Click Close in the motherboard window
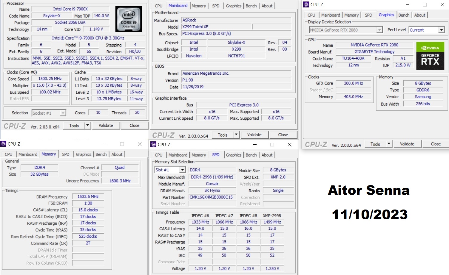The height and width of the screenshot is (275, 449). point(283,135)
